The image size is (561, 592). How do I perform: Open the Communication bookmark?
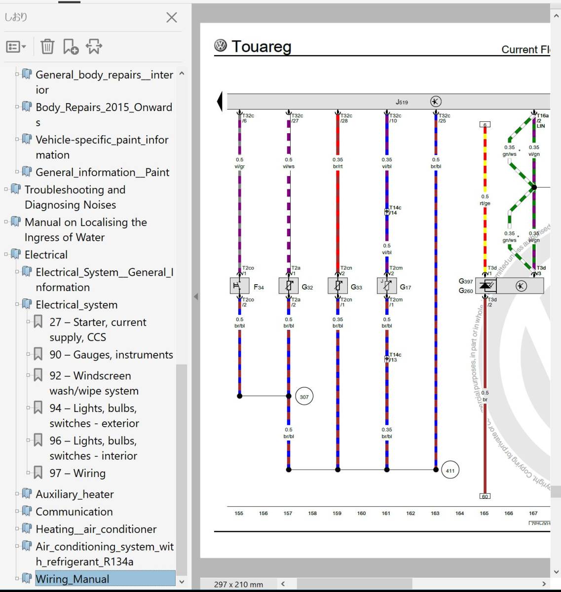(x=74, y=512)
